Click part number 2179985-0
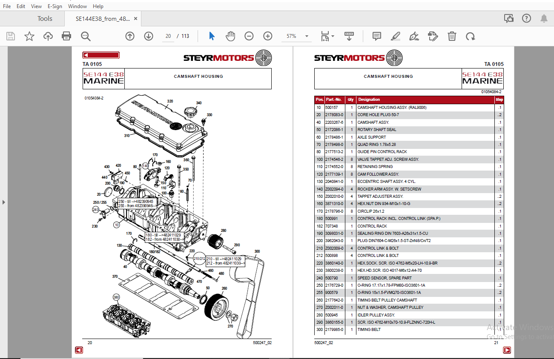Screen dimensions: 554x359 click(334, 330)
